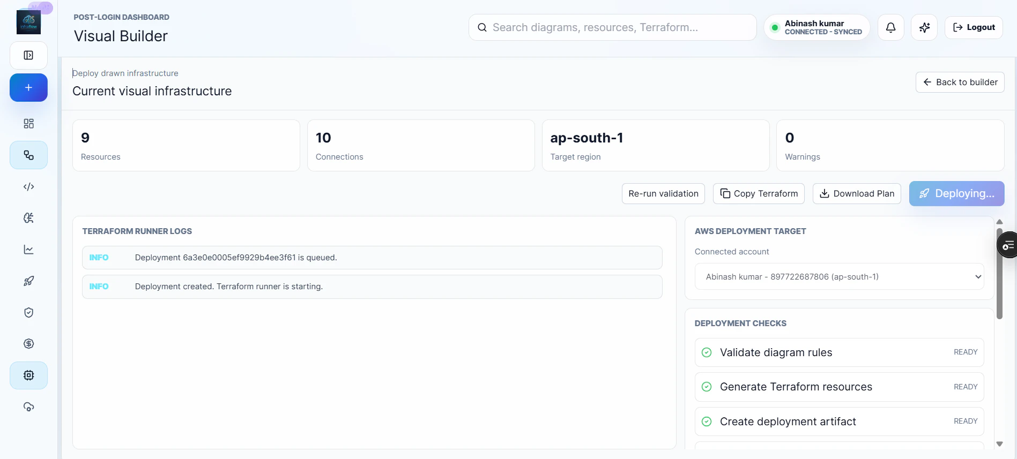Click the Copy Terraform button

pyautogui.click(x=759, y=193)
